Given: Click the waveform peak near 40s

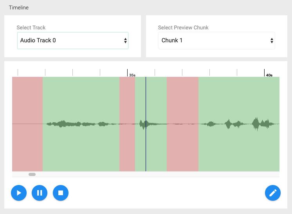Looking at the screenshot, I should point(256,123).
